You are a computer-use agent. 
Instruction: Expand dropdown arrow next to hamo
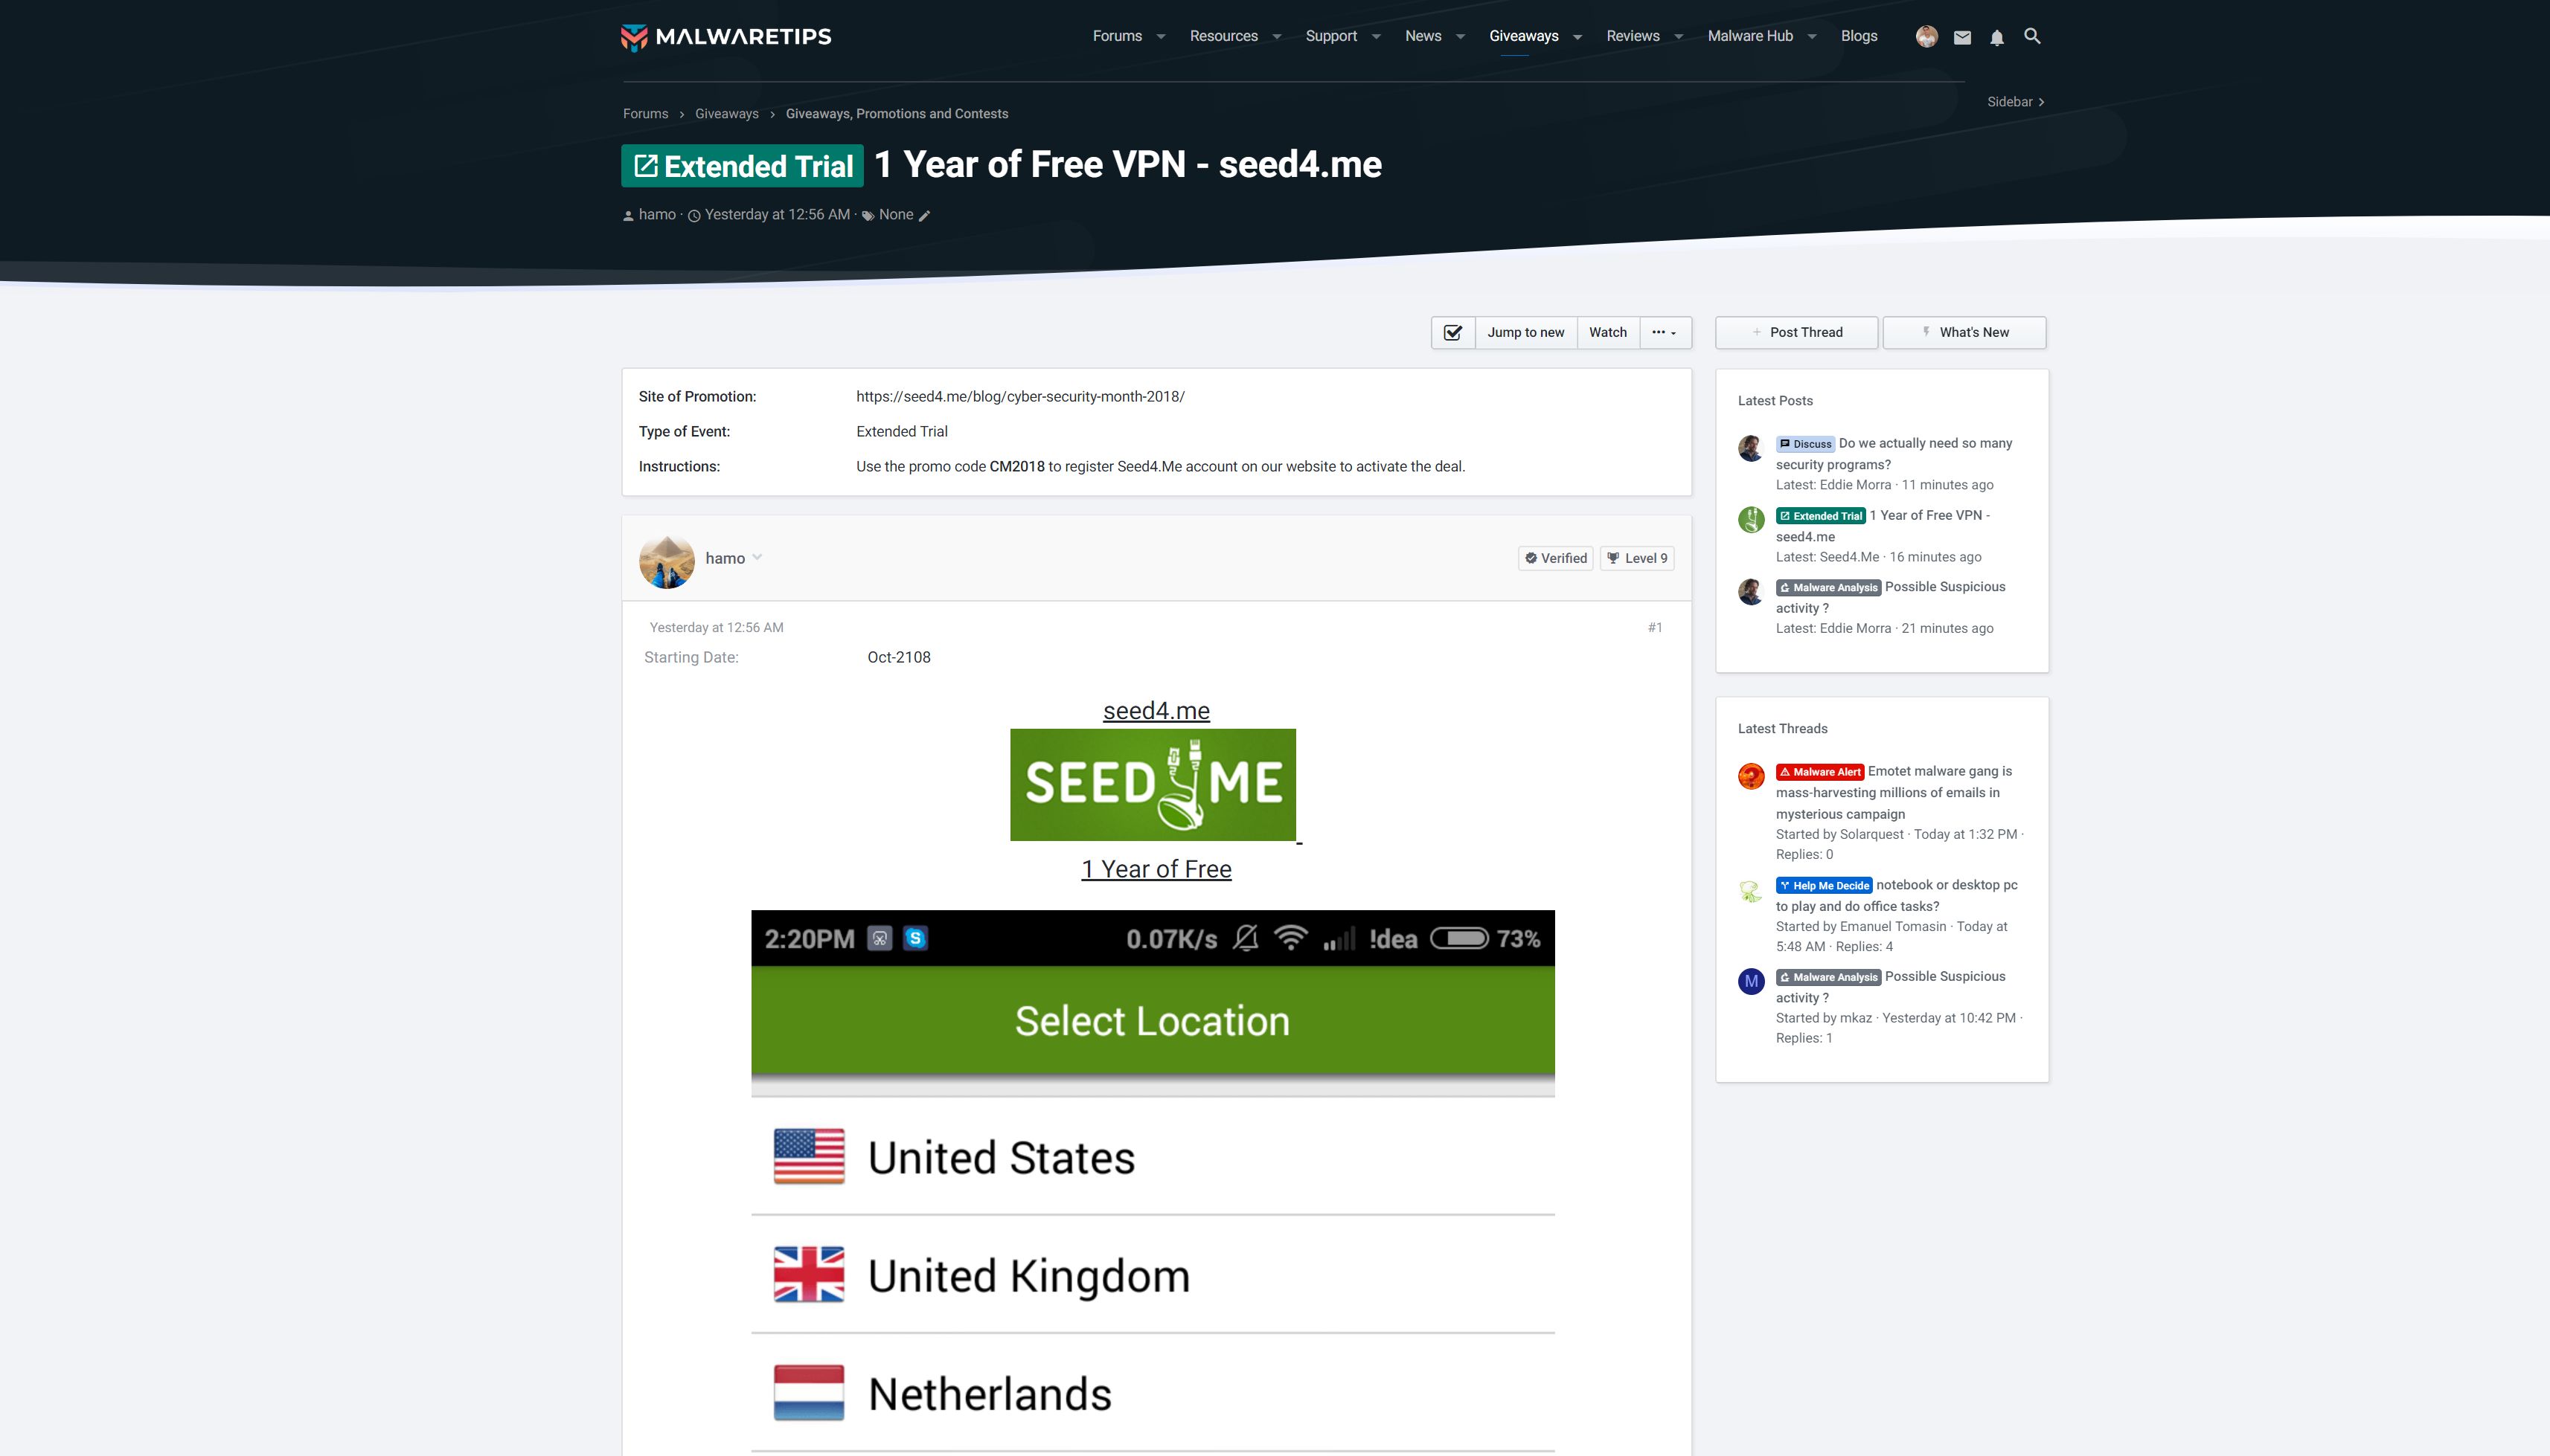(x=757, y=558)
